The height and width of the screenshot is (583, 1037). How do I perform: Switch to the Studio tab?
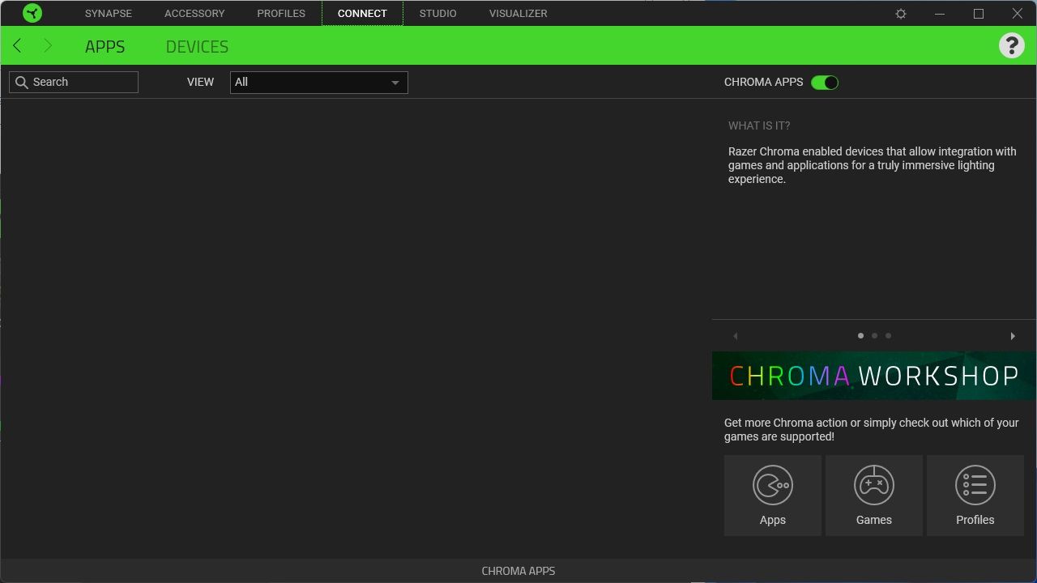pyautogui.click(x=438, y=14)
